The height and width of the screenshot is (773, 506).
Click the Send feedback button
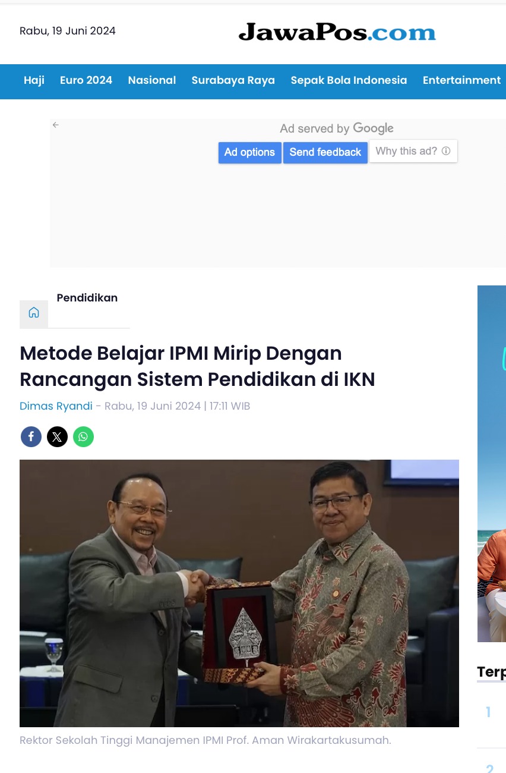coord(325,152)
